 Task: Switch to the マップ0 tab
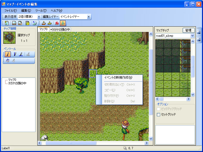point(43,29)
